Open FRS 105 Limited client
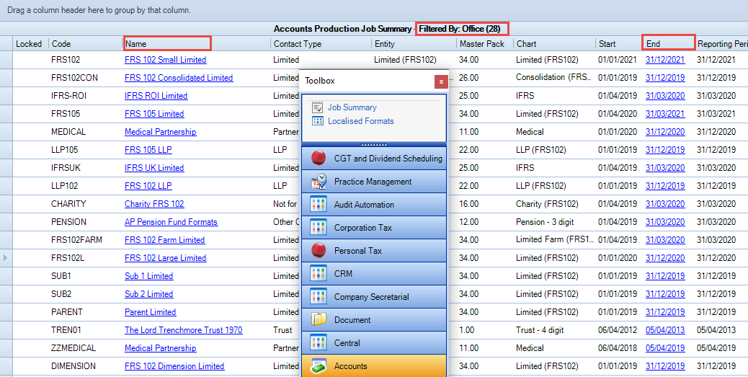Viewport: 748px width, 377px height. point(154,114)
